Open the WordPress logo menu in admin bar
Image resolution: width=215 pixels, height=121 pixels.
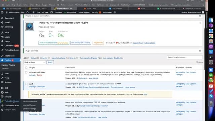(x=2, y=12)
